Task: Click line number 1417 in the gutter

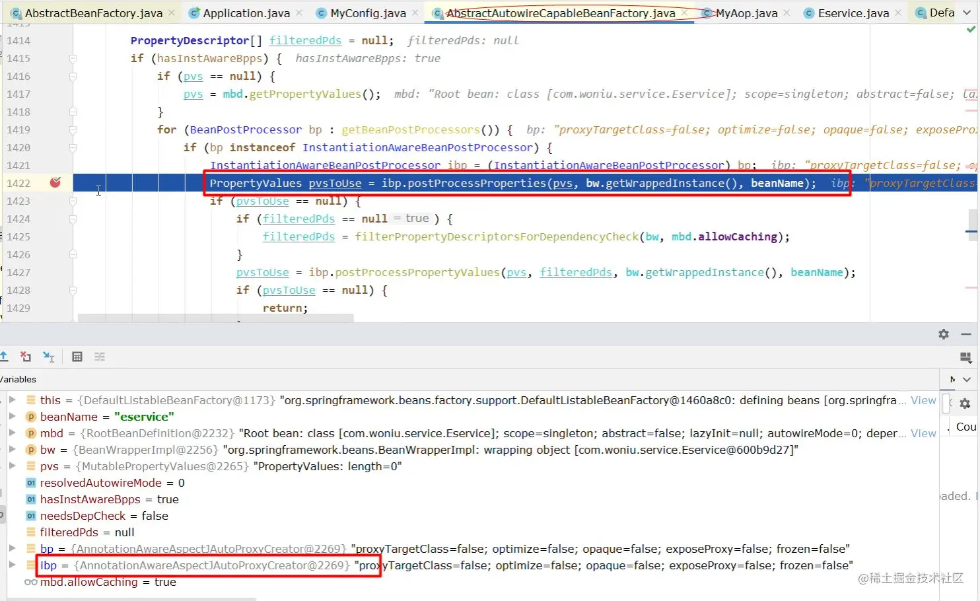Action: coord(18,94)
